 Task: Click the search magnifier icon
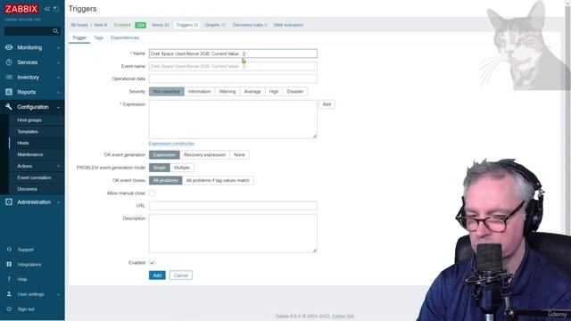[x=55, y=31]
